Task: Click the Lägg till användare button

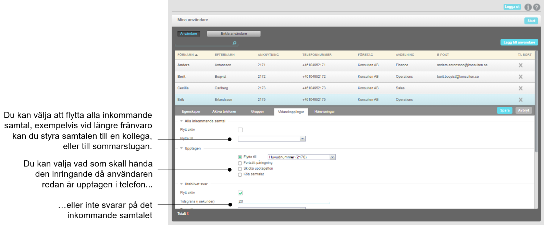Action: 519,42
